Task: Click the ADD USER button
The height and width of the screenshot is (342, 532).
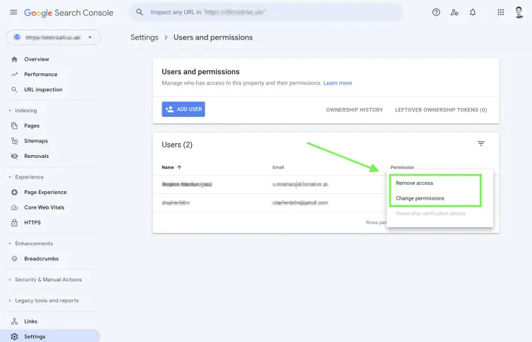Action: [x=183, y=109]
